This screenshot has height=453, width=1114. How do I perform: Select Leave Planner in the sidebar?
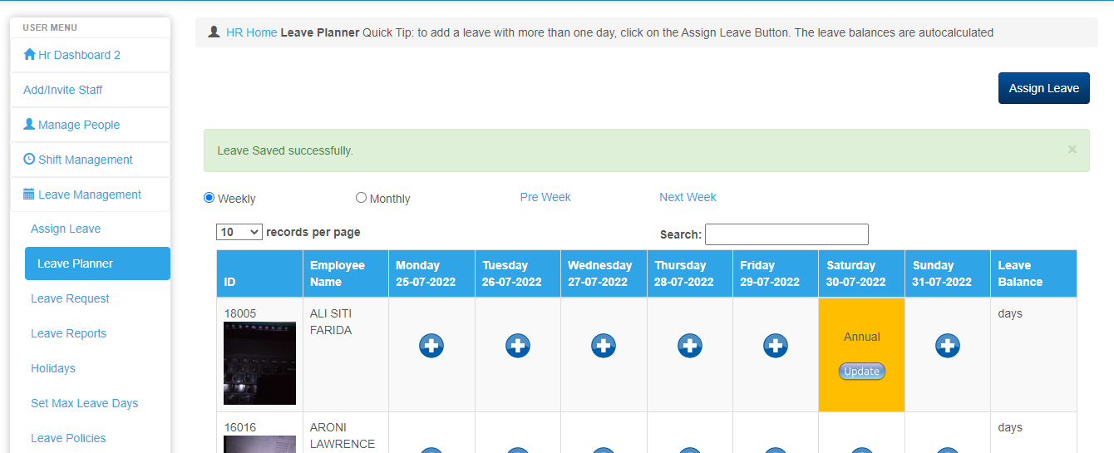(97, 263)
